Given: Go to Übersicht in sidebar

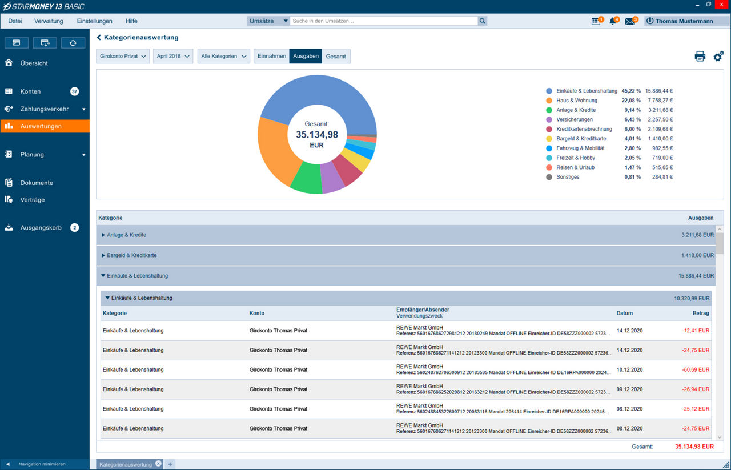Looking at the screenshot, I should tap(34, 63).
